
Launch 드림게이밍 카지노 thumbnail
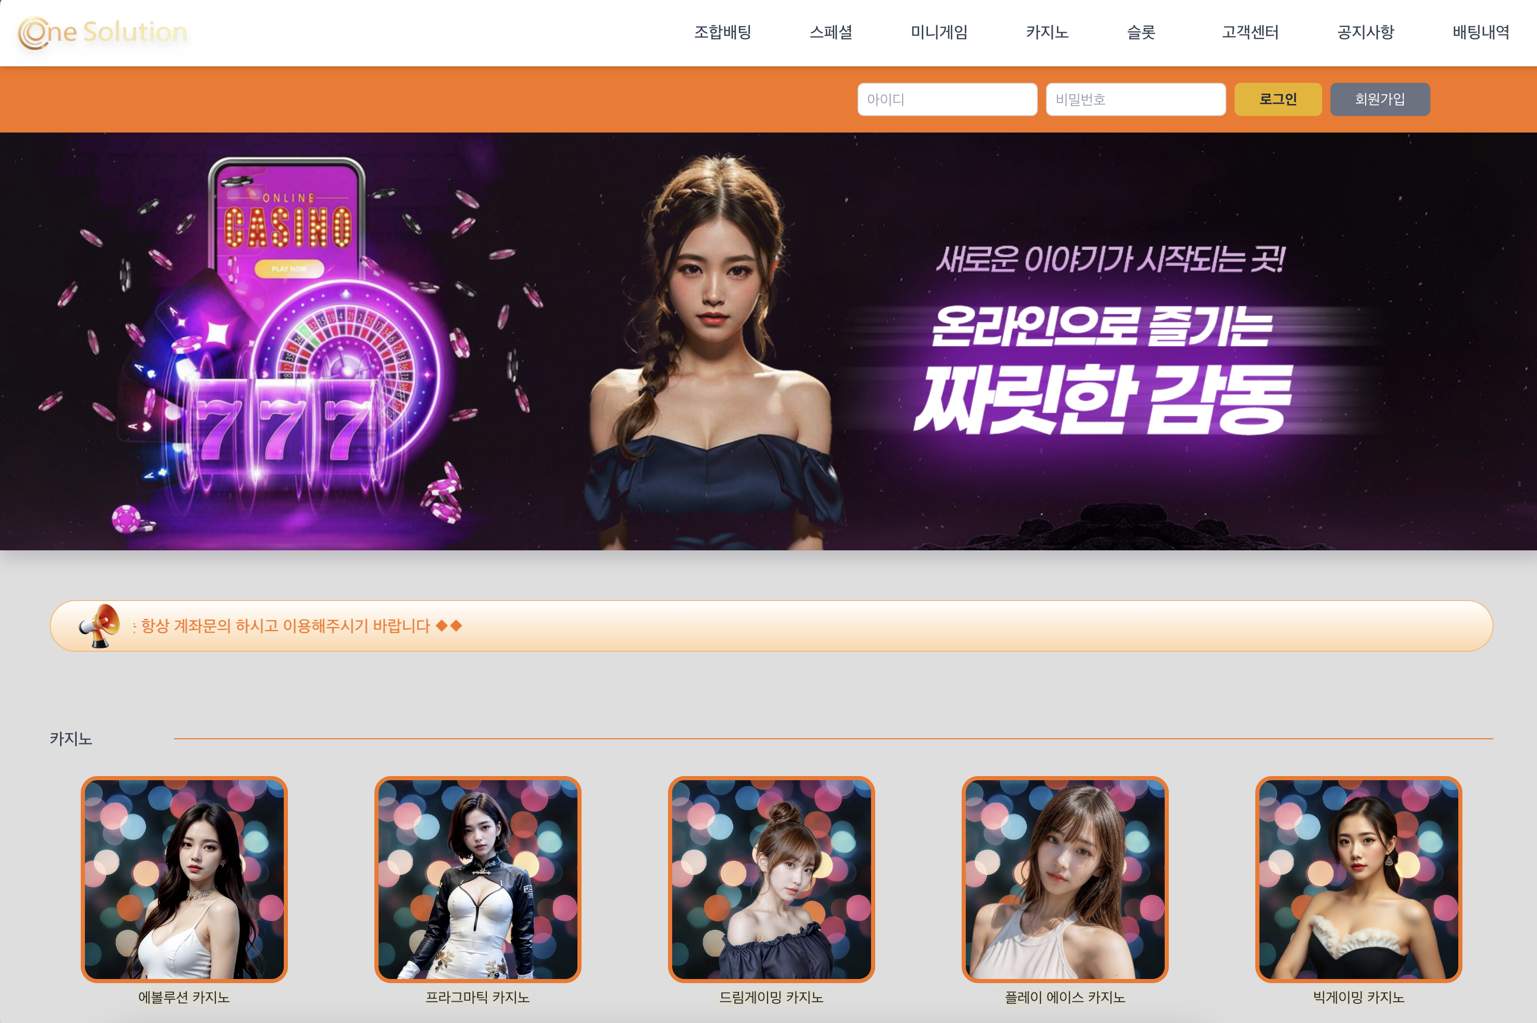[772, 879]
